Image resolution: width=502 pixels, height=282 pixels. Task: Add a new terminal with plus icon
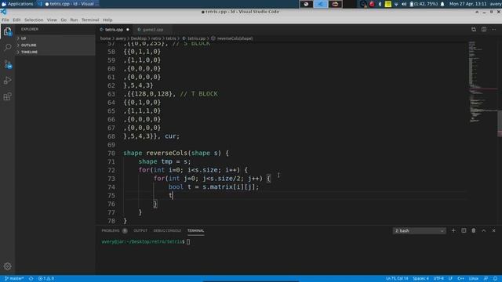tap(453, 230)
